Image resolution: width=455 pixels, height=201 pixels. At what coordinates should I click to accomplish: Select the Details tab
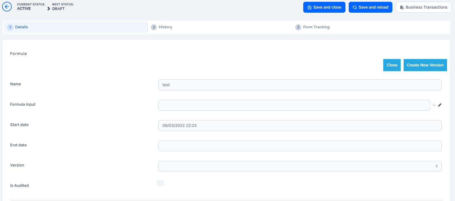coord(21,27)
